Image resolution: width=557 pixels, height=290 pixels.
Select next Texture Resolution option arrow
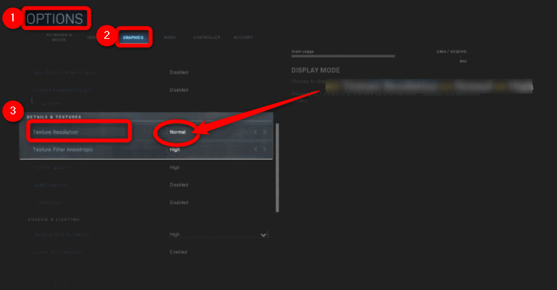[x=265, y=132]
